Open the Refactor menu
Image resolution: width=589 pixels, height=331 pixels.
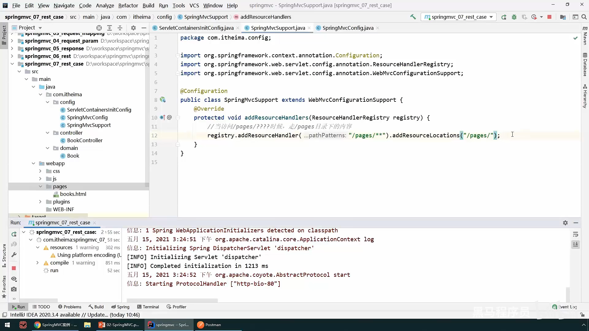click(128, 5)
